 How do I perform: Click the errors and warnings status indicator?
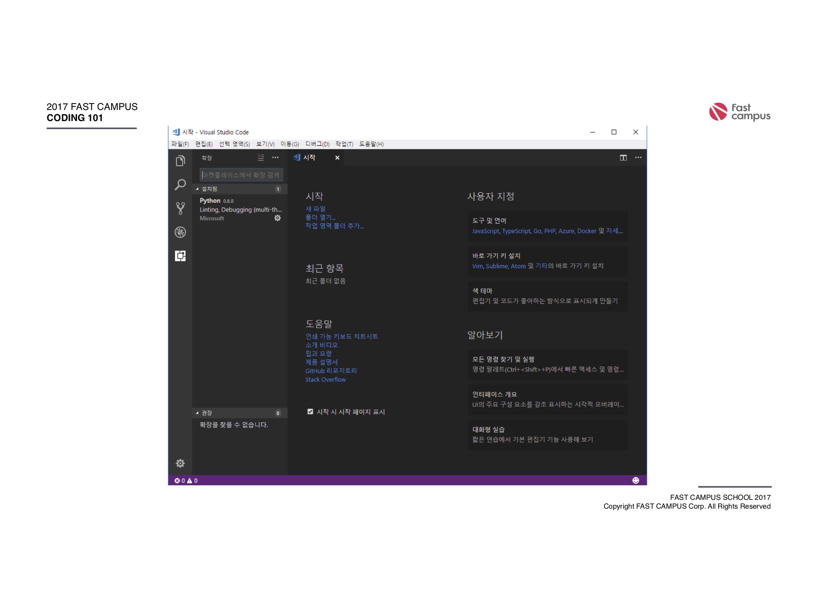pyautogui.click(x=186, y=480)
